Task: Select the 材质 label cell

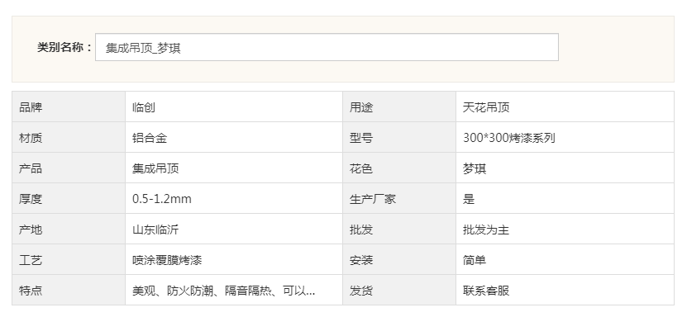Action: pyautogui.click(x=69, y=138)
